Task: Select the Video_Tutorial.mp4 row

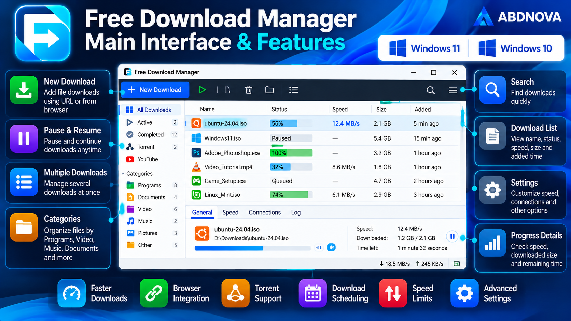Action: (x=323, y=167)
